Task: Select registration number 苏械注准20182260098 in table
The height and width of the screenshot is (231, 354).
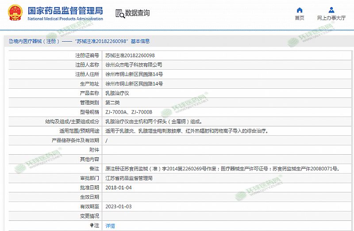Action: 130,55
